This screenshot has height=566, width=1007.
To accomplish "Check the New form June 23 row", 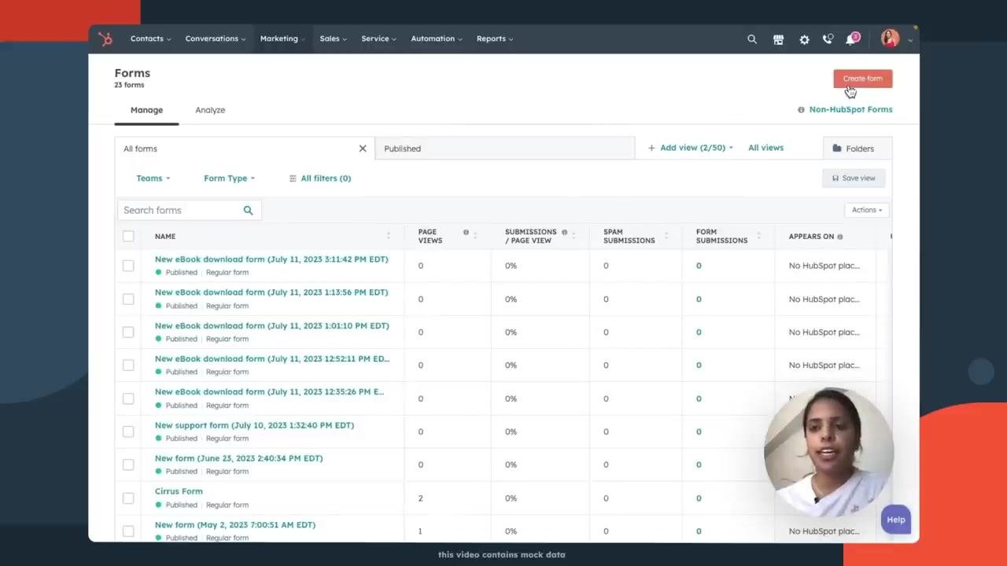I will pyautogui.click(x=128, y=465).
